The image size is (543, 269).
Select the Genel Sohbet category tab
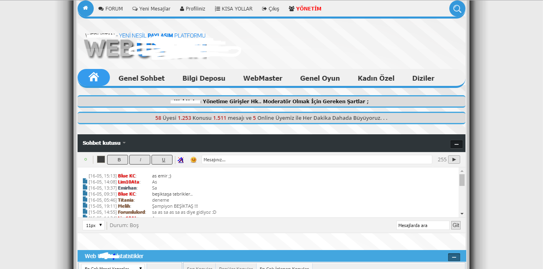click(141, 78)
